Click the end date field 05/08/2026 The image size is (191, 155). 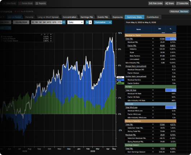(21, 22)
